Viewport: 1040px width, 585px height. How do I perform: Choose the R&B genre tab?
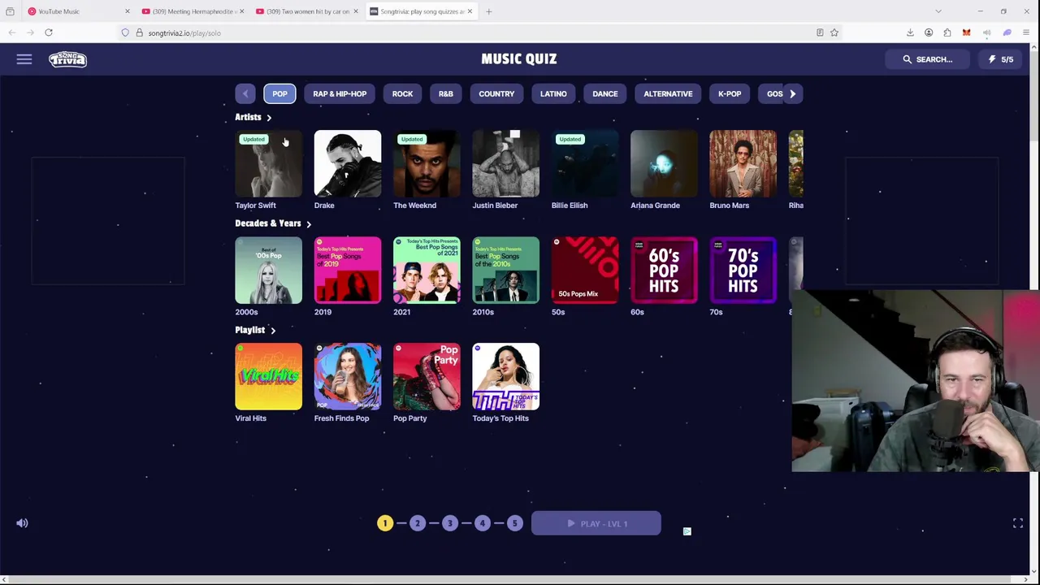[446, 93]
